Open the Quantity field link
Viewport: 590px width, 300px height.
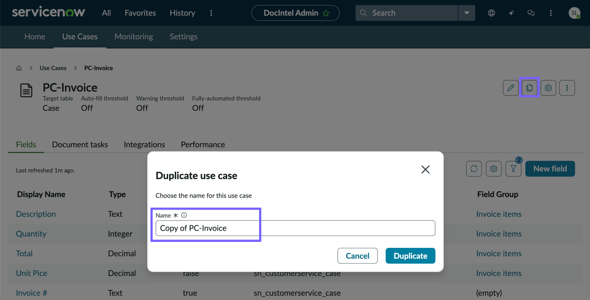(x=31, y=234)
